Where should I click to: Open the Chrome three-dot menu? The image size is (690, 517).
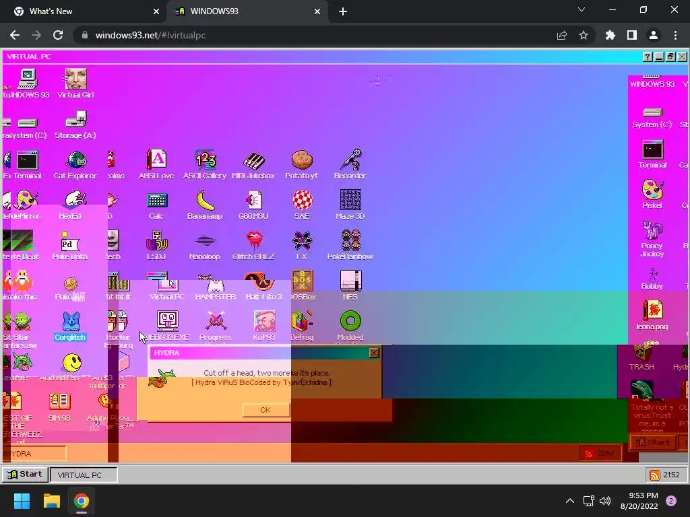click(675, 35)
